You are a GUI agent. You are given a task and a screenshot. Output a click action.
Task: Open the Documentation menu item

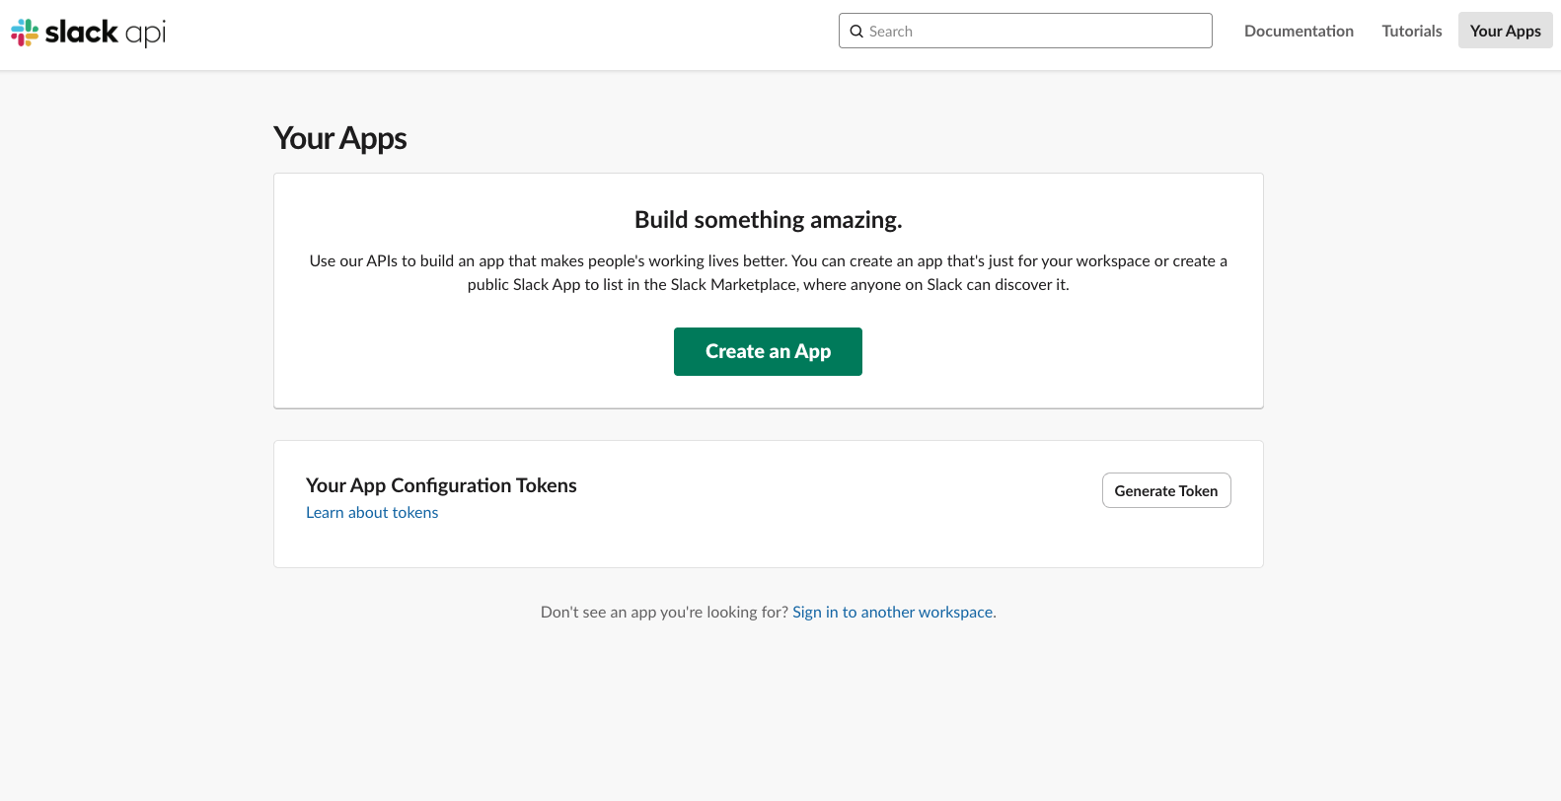pos(1299,31)
